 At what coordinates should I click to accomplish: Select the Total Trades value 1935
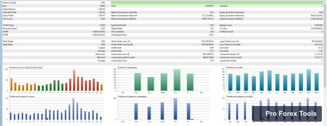[x=103, y=41]
